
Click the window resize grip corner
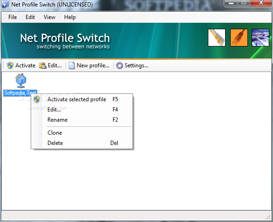[268, 217]
